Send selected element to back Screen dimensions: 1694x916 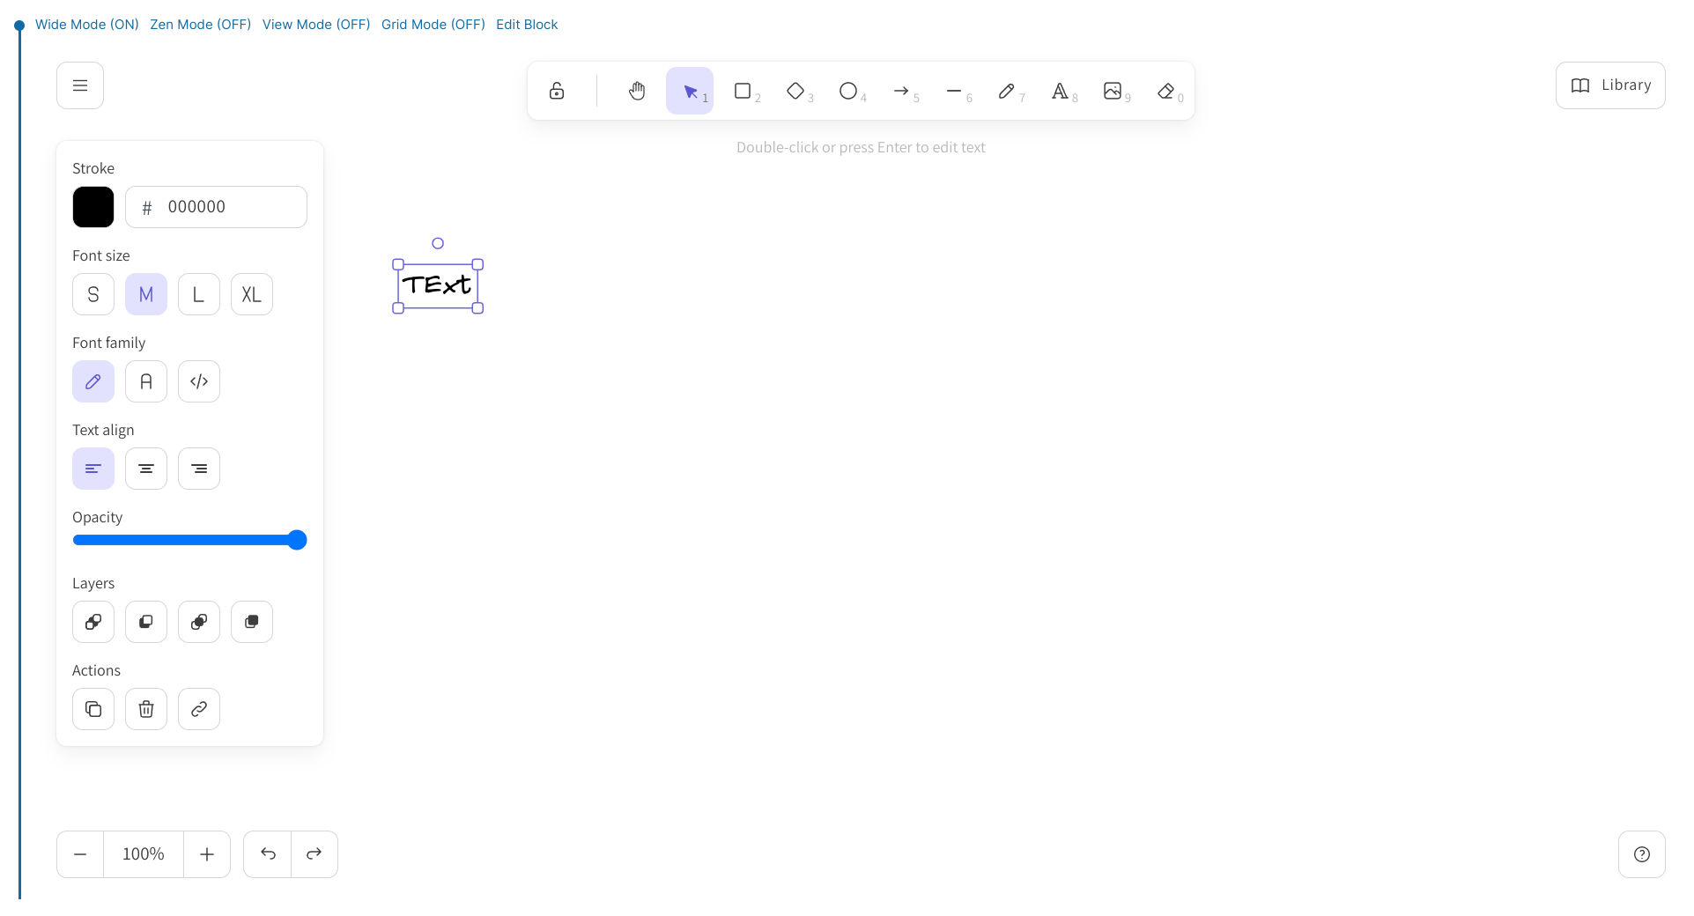(93, 622)
